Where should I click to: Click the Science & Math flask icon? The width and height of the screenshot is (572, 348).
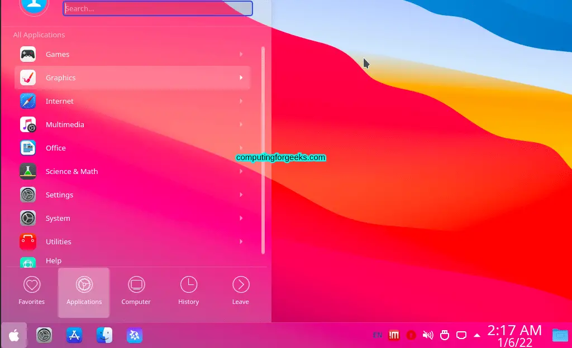(x=28, y=171)
